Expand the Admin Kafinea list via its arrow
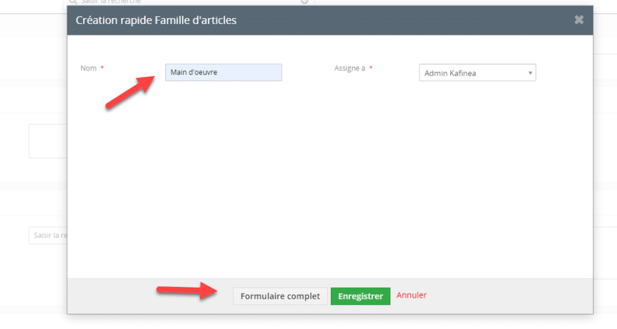The width and height of the screenshot is (617, 329). [530, 73]
